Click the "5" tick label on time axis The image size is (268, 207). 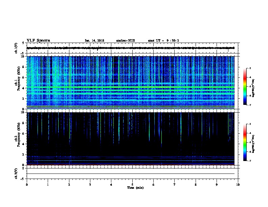click(x=132, y=185)
